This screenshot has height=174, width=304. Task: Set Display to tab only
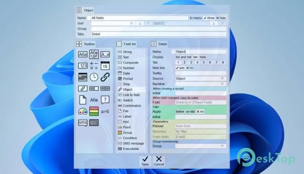coord(195,57)
